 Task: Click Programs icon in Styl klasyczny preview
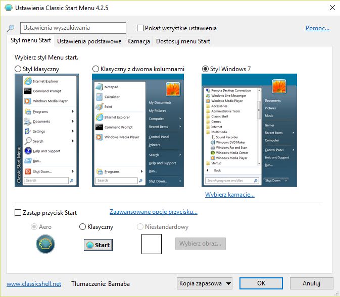(28, 111)
